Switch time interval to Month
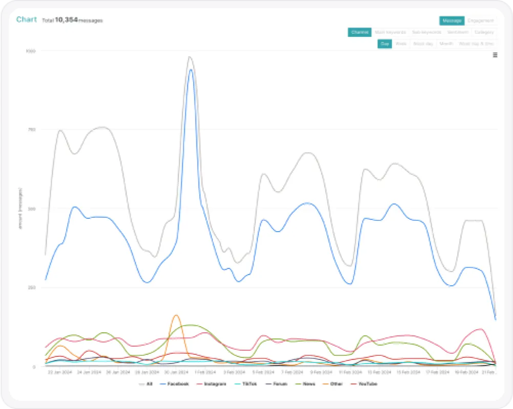 446,44
